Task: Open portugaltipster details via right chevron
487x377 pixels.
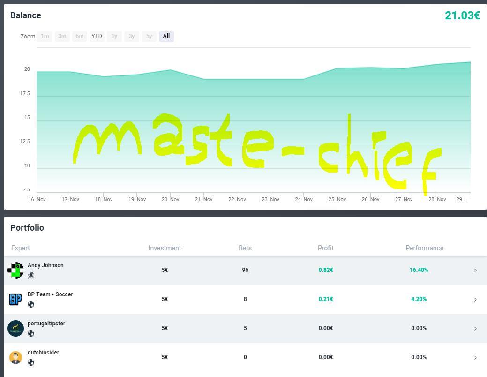Action: pyautogui.click(x=475, y=329)
